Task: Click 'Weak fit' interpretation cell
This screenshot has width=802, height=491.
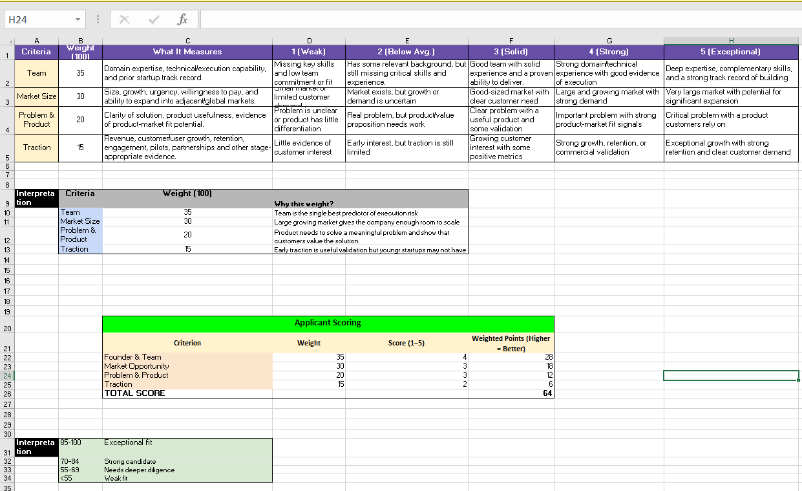Action: (187, 478)
